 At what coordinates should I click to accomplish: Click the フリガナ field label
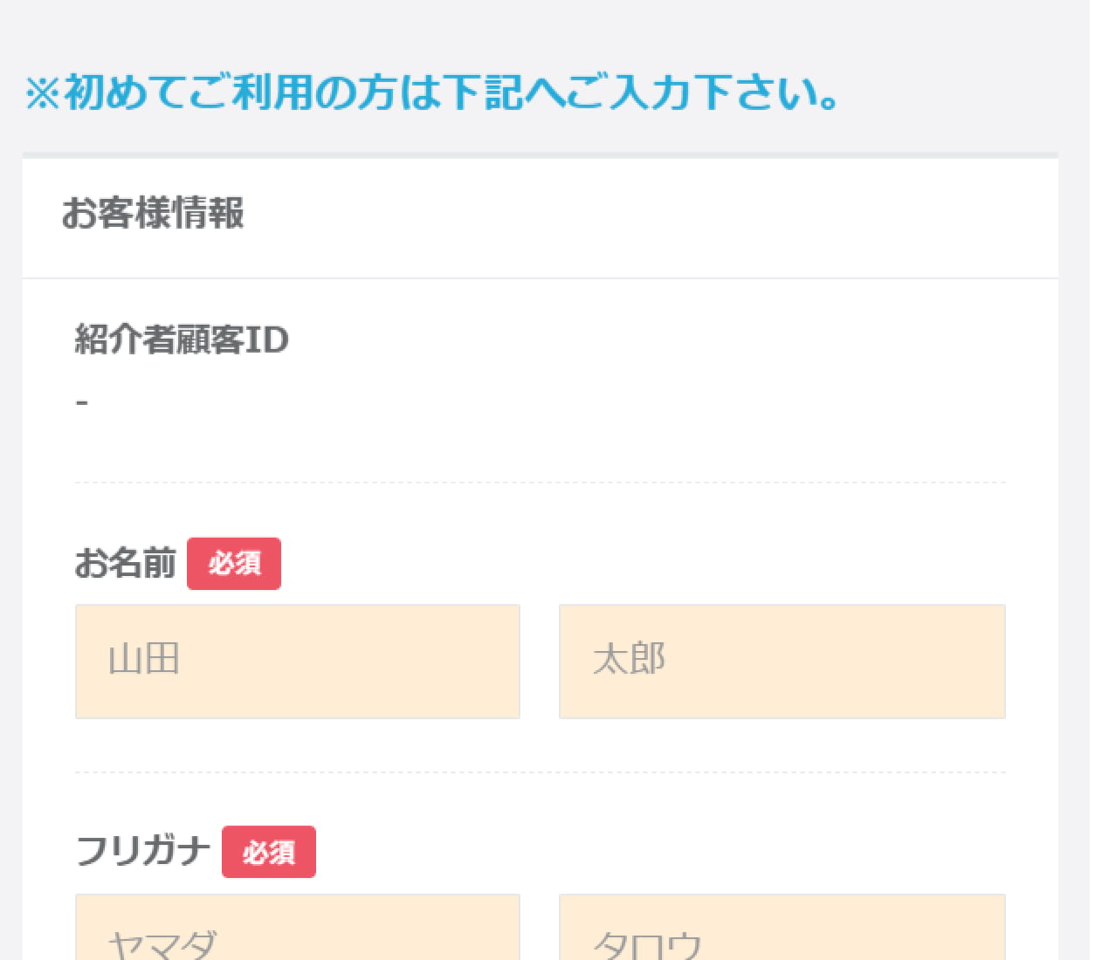click(x=143, y=851)
